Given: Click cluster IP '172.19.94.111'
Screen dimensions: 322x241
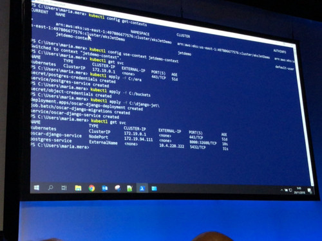Looking at the screenshot, I should point(138,139).
